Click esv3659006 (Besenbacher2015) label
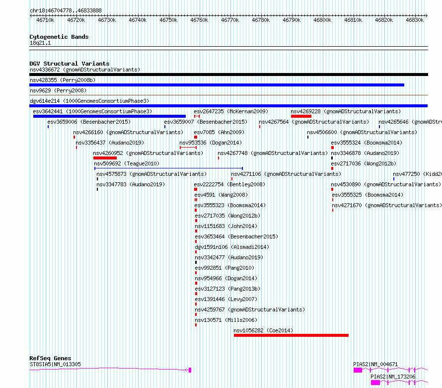 tap(89, 122)
